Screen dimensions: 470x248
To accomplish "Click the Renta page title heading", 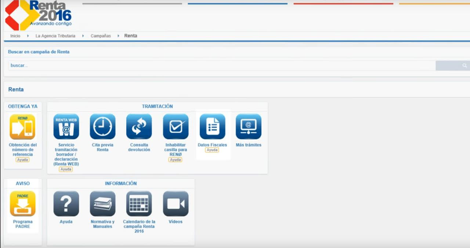I will click(16, 90).
